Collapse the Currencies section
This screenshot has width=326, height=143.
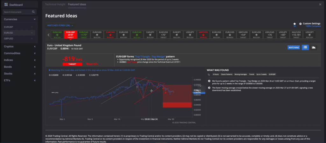coord(34,19)
